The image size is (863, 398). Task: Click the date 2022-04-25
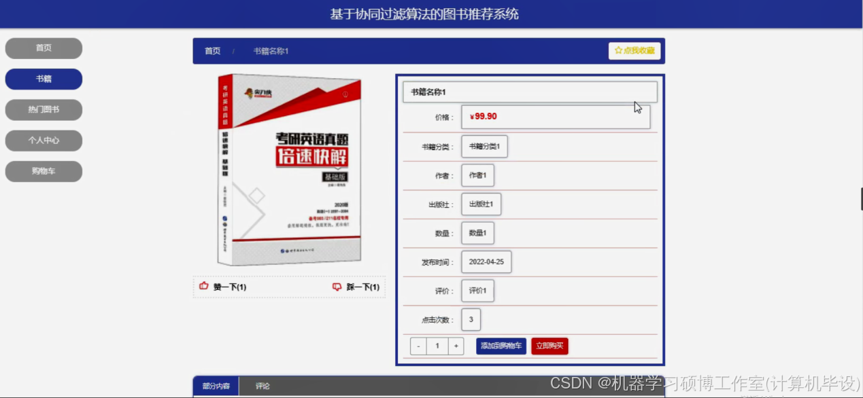[x=486, y=262]
